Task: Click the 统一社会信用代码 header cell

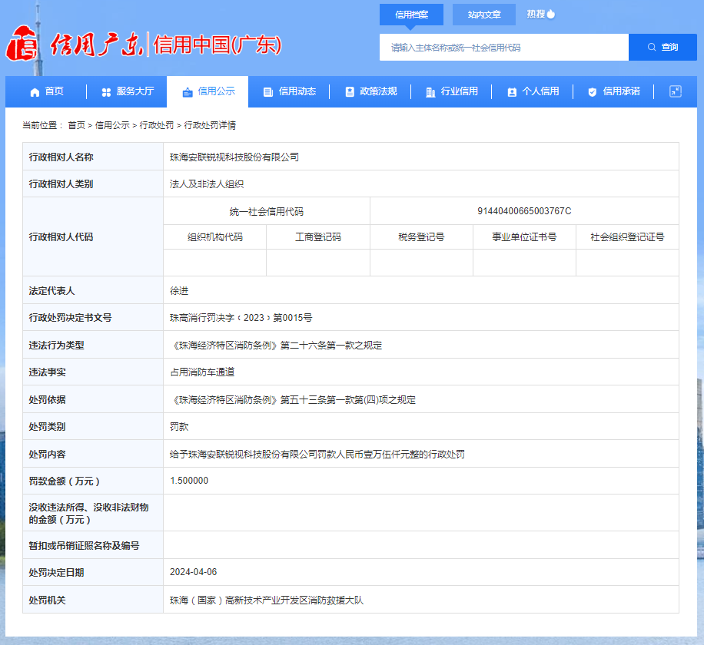Action: pos(266,211)
